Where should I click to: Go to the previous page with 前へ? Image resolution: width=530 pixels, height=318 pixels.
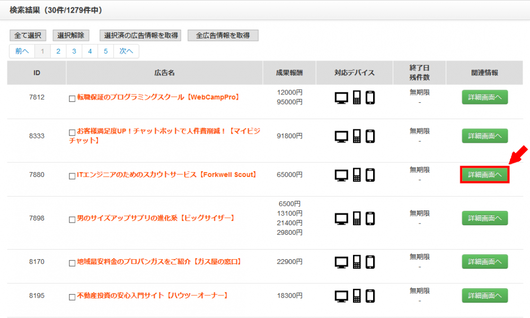point(22,51)
